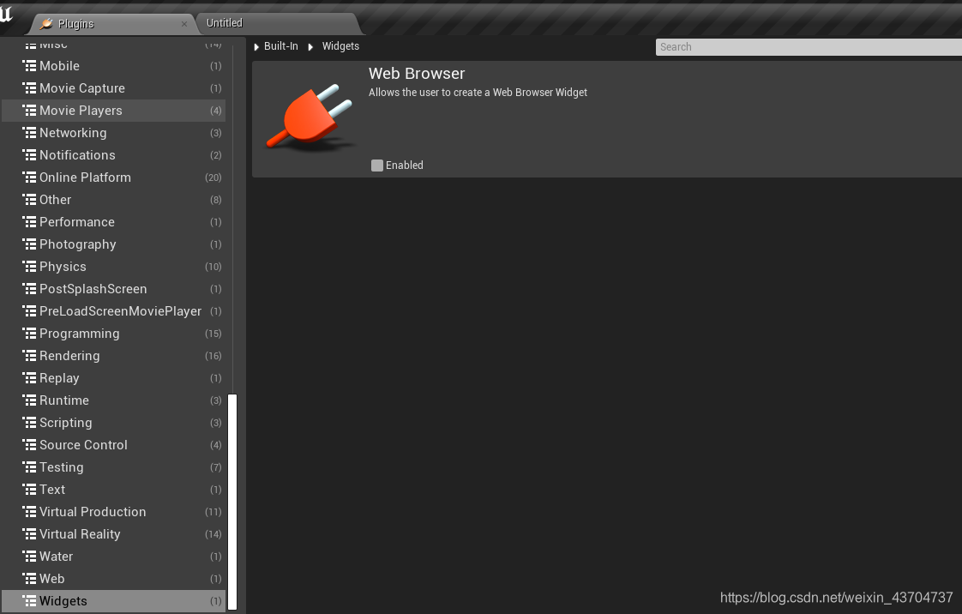Click the list icon beside Programming
The height and width of the screenshot is (614, 962).
click(x=29, y=333)
